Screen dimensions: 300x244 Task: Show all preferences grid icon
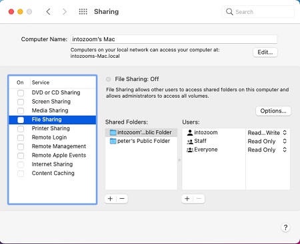tap(83, 11)
